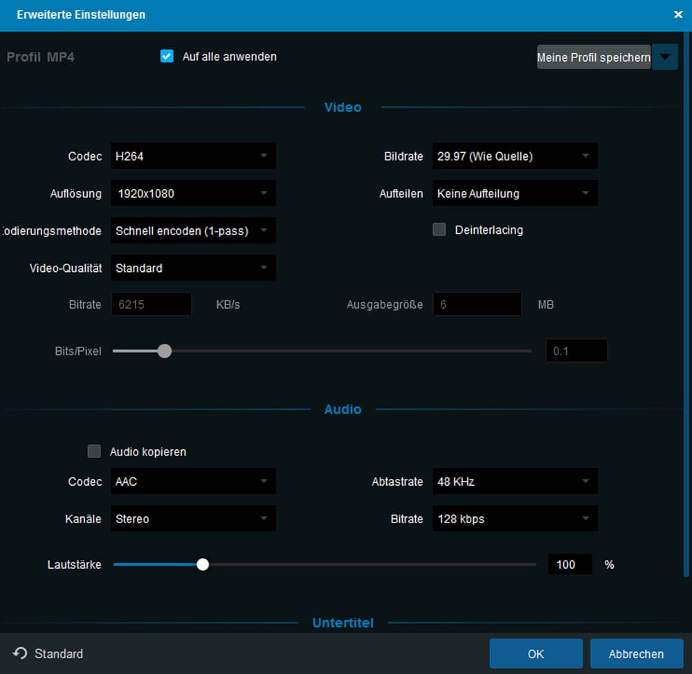Click the Meine Profil speichern button
Screen dimensions: 692x674
pyautogui.click(x=594, y=57)
